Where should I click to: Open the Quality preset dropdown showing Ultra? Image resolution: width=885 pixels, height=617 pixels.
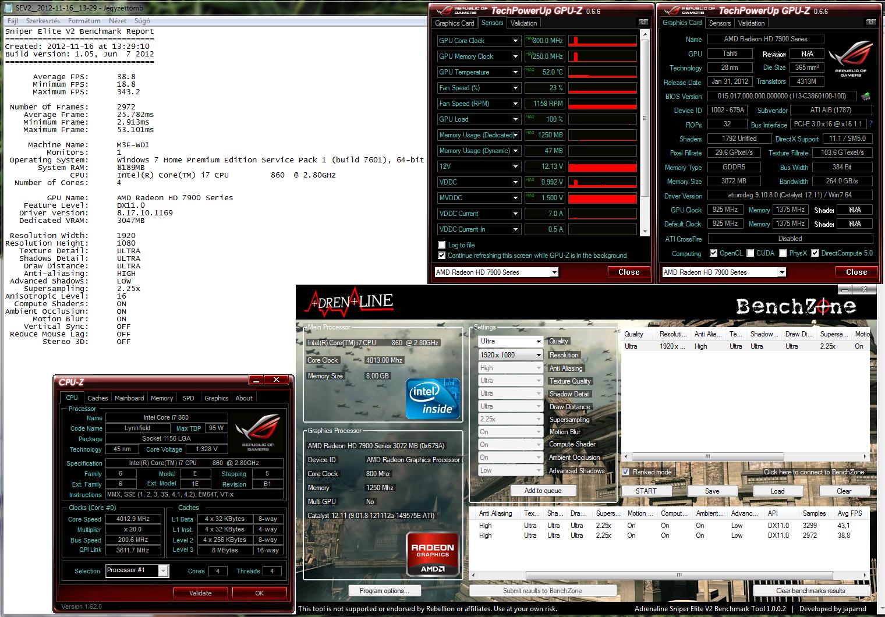tap(511, 342)
